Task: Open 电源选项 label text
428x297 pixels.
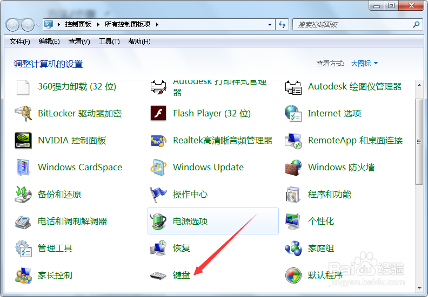Action: [x=190, y=221]
